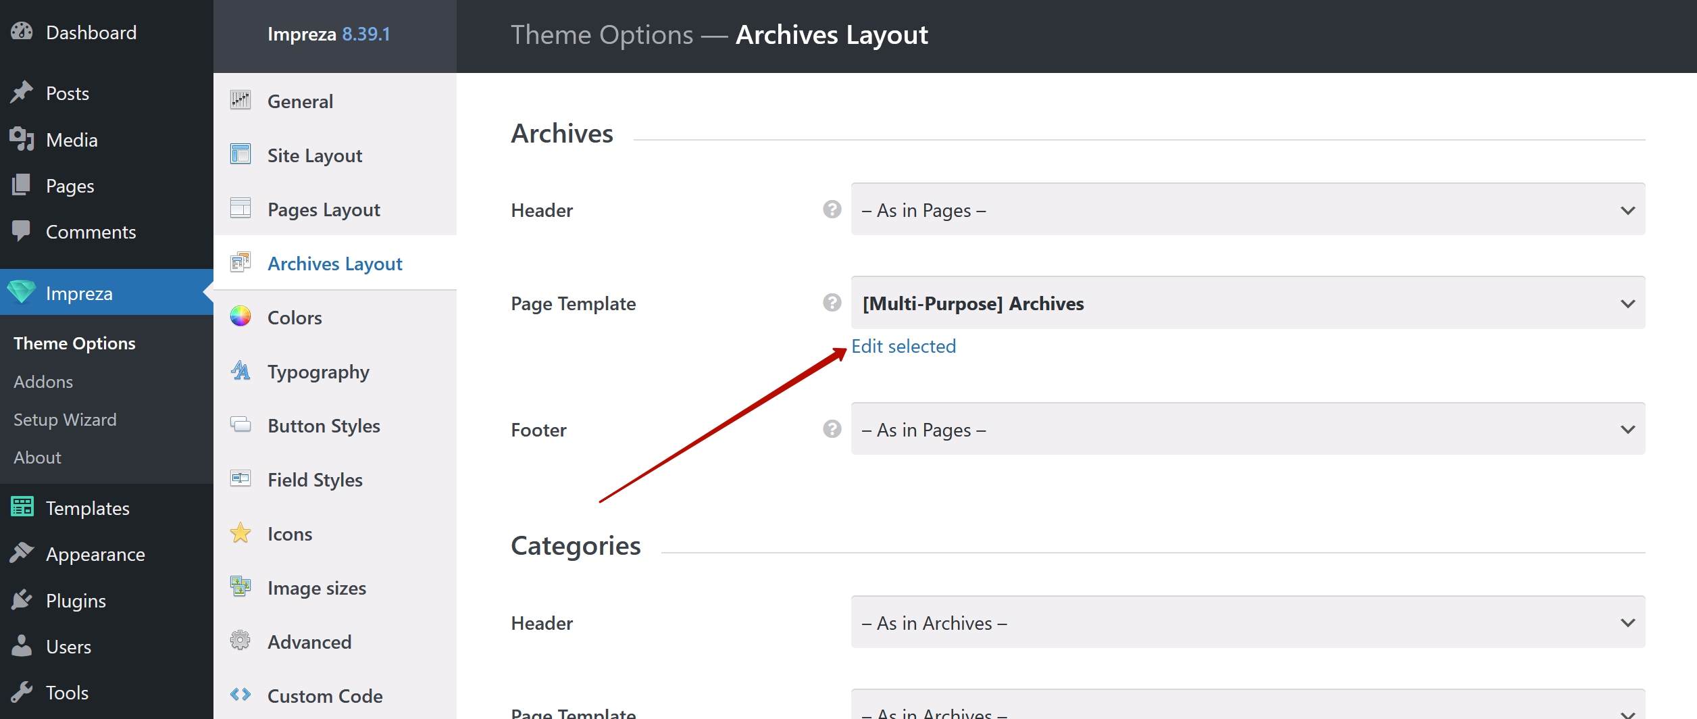The height and width of the screenshot is (719, 1697).
Task: Open the Users menu
Action: (x=107, y=645)
